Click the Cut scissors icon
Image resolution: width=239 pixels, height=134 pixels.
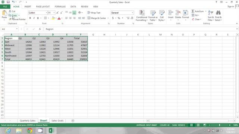[x=10, y=11]
